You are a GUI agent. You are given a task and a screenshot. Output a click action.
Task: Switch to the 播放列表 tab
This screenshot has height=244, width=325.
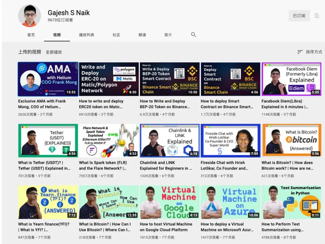(87, 35)
